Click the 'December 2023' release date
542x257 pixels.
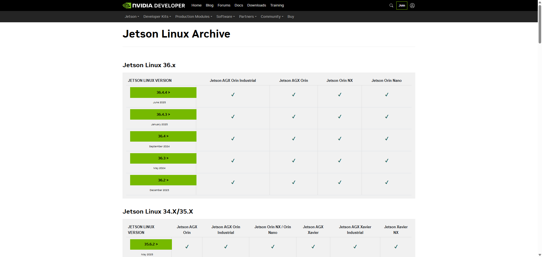click(159, 190)
